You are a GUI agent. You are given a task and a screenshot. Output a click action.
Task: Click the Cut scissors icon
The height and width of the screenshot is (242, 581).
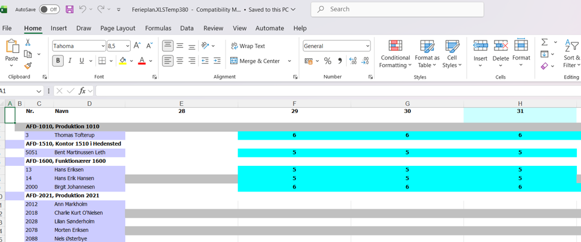[28, 42]
